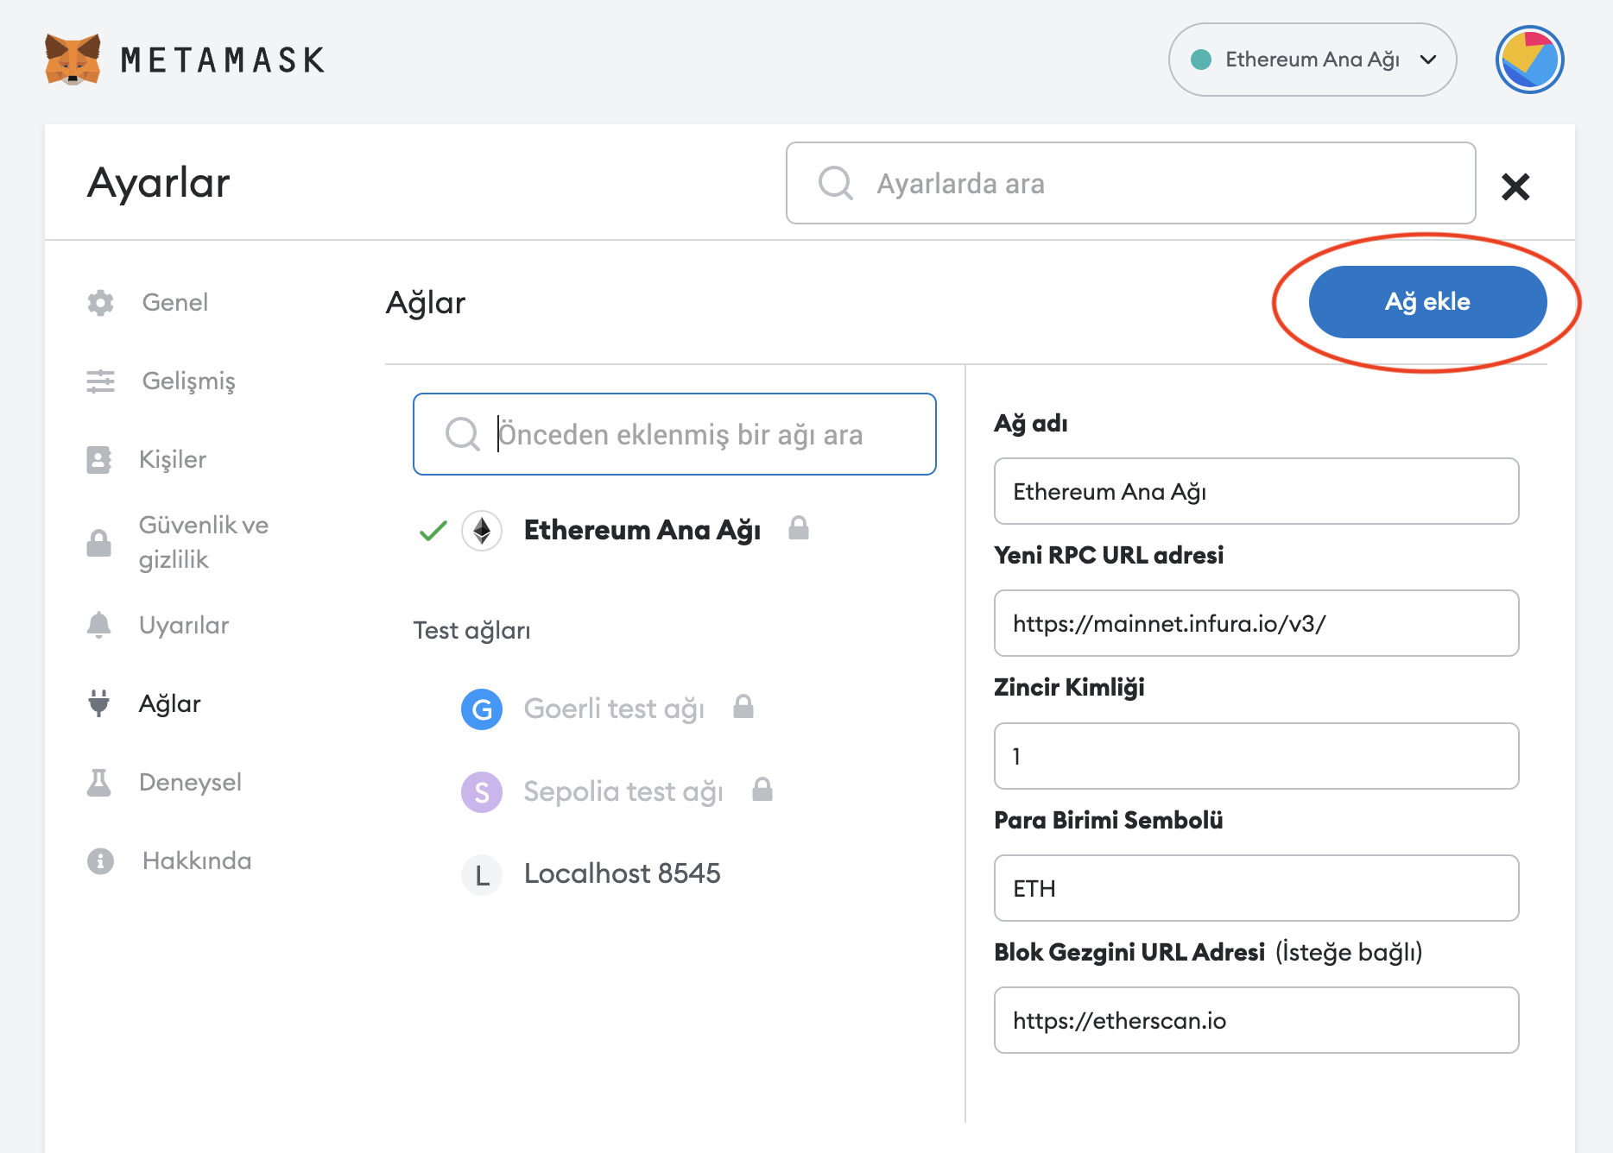Image resolution: width=1613 pixels, height=1153 pixels.
Task: Click the Ağ adı input field
Action: (x=1256, y=491)
